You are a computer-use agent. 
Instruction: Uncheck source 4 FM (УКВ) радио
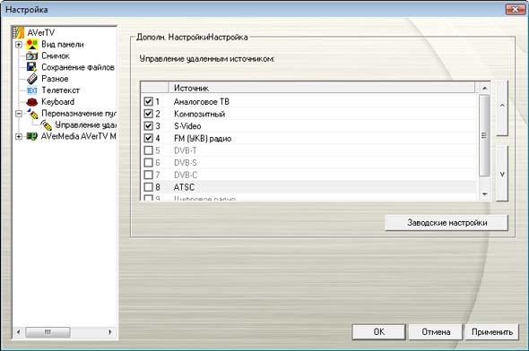coord(148,138)
